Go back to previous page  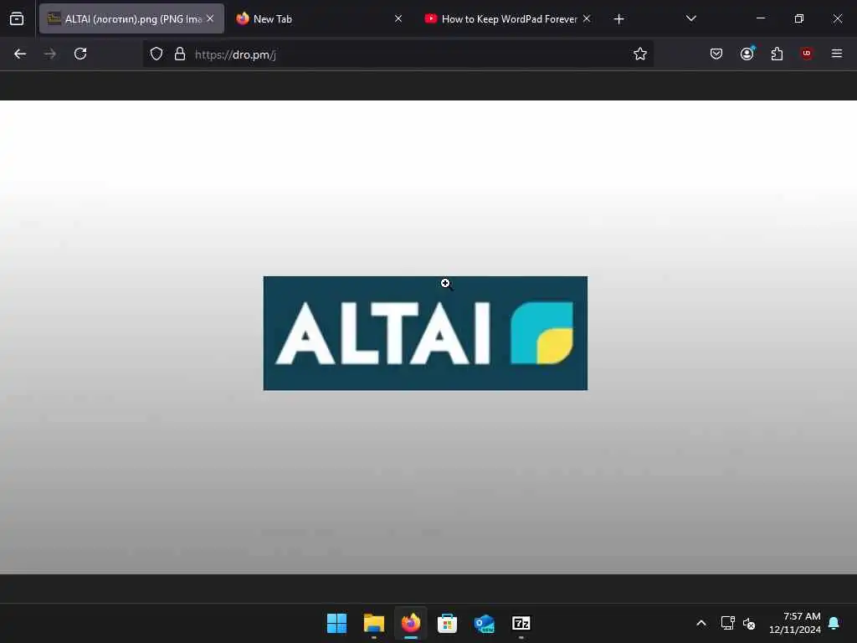pyautogui.click(x=20, y=54)
